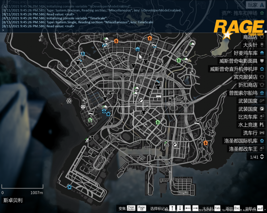Viewport: 267px width, 213px height.
Task: Click the 1007m map scale label
Action: pos(37,193)
